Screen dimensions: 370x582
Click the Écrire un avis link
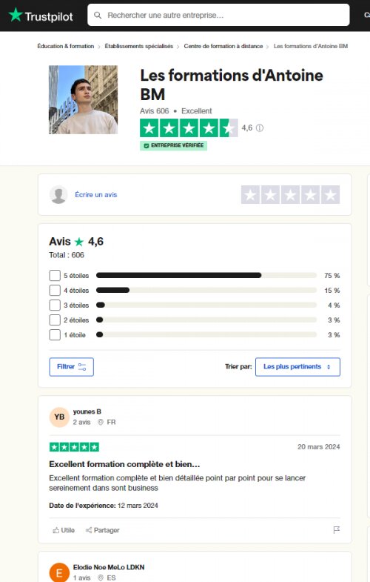pos(96,194)
